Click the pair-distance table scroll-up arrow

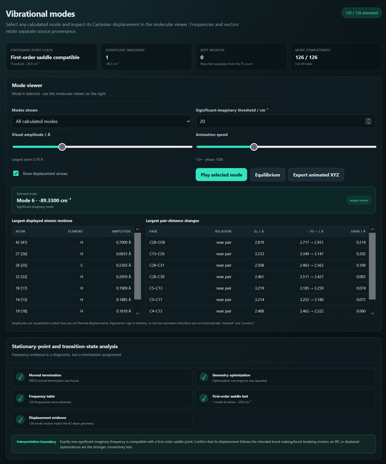tap(372, 229)
